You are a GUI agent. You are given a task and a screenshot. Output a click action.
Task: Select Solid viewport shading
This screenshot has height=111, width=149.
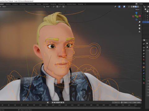(134, 6)
